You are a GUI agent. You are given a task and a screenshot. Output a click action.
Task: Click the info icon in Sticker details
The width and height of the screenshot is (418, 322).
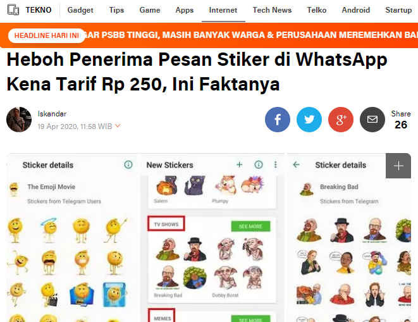click(x=128, y=164)
